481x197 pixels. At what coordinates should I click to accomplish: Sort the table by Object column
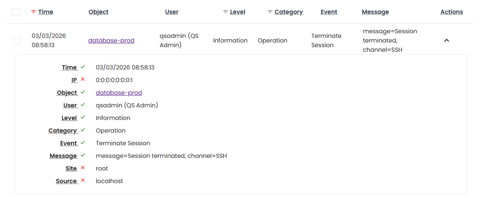pos(98,12)
